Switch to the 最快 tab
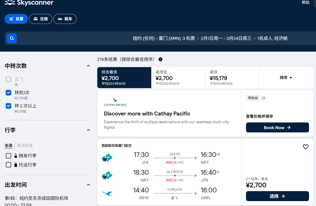316x206 pixels. (232, 78)
